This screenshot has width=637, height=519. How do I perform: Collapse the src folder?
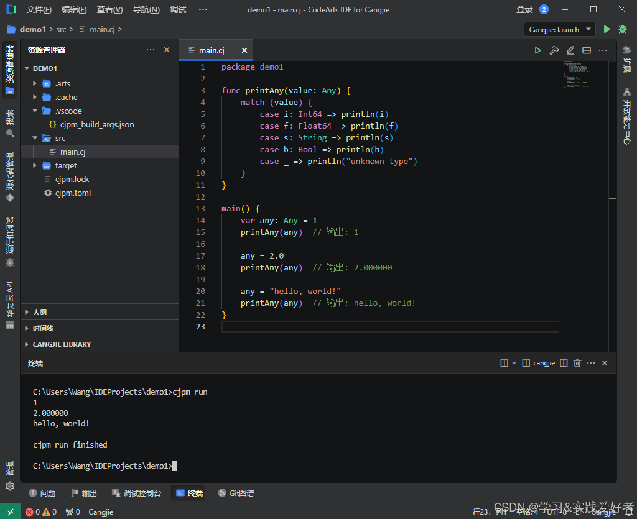pos(35,138)
